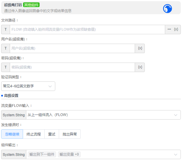Insert variable {x} in 文件路径 field
The width and height of the screenshot is (182, 160).
tap(176, 29)
